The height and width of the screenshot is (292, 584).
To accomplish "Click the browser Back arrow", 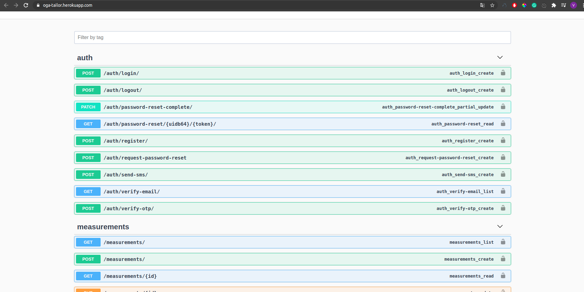I will tap(6, 5).
